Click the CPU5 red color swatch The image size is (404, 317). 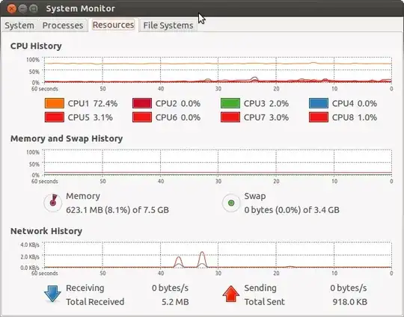coord(55,117)
